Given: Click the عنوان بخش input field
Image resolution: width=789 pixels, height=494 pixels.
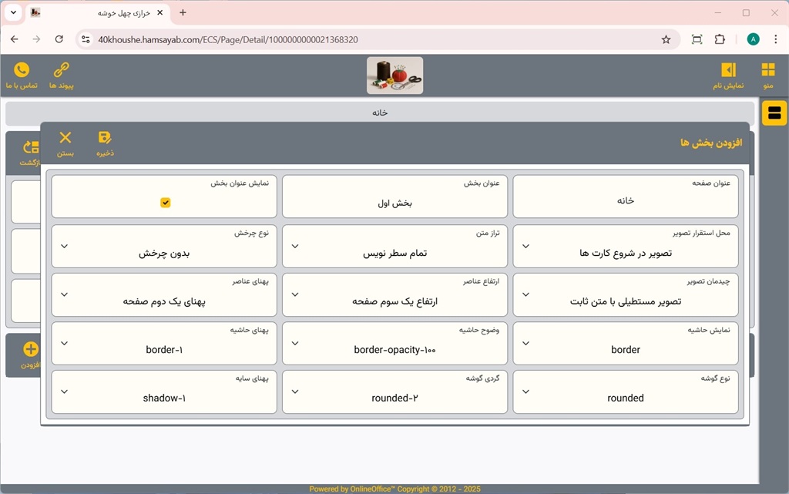Looking at the screenshot, I should point(394,203).
